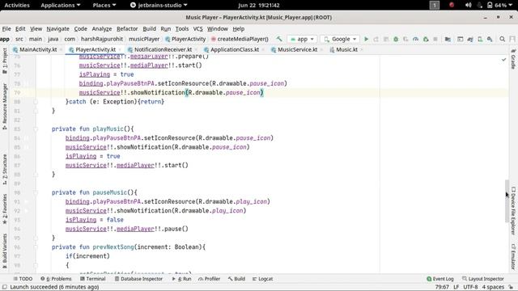Run the app with green play button

point(366,39)
